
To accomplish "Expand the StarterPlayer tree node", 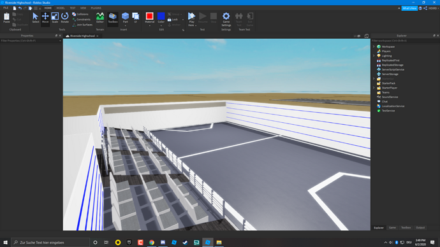I will (x=374, y=88).
